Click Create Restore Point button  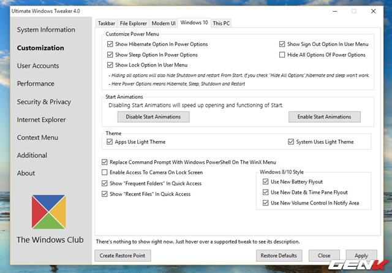[123, 255]
